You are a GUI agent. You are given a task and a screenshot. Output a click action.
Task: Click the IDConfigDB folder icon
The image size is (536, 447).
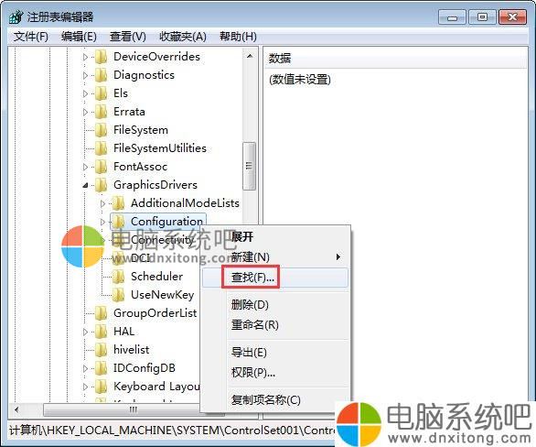(x=102, y=368)
